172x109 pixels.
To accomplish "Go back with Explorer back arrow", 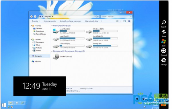I will 32,17.
